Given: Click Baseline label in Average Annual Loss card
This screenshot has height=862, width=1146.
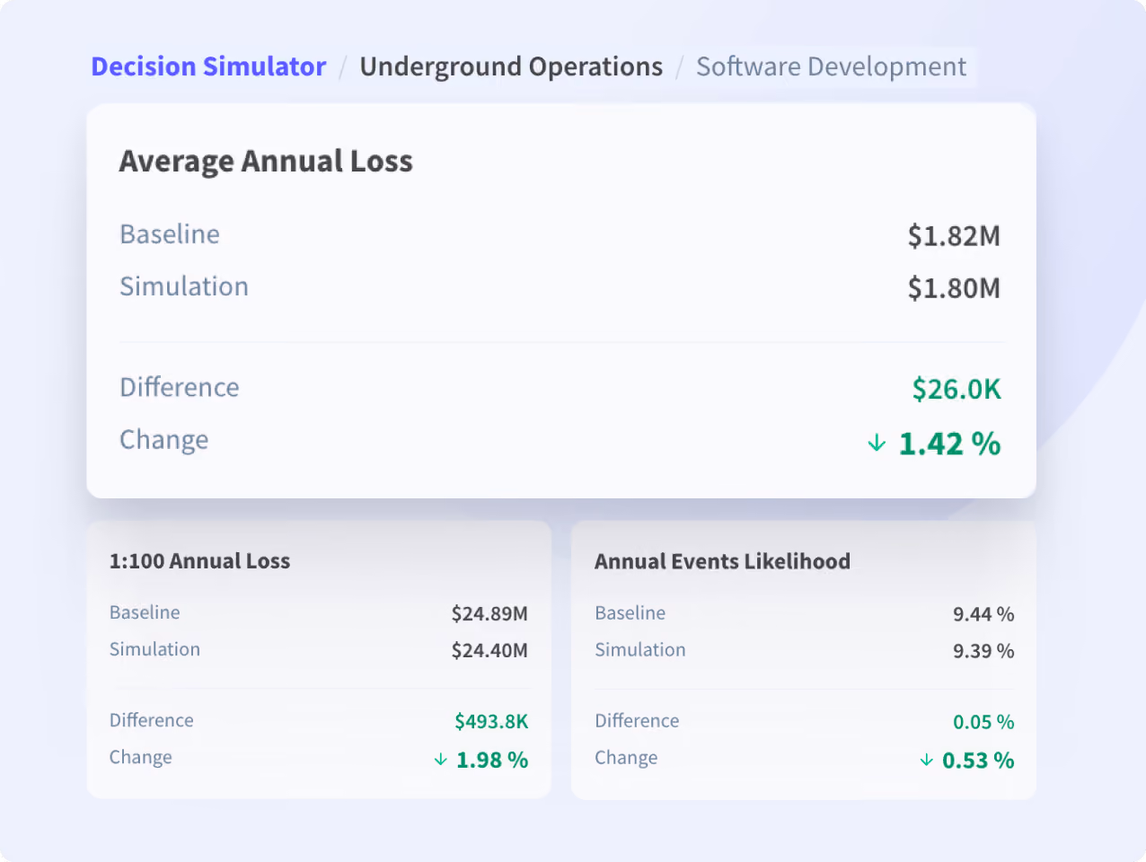Looking at the screenshot, I should pos(170,234).
